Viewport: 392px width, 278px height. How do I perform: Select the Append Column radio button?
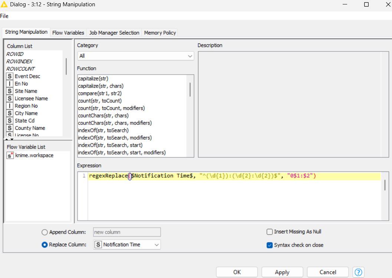pyautogui.click(x=45, y=232)
